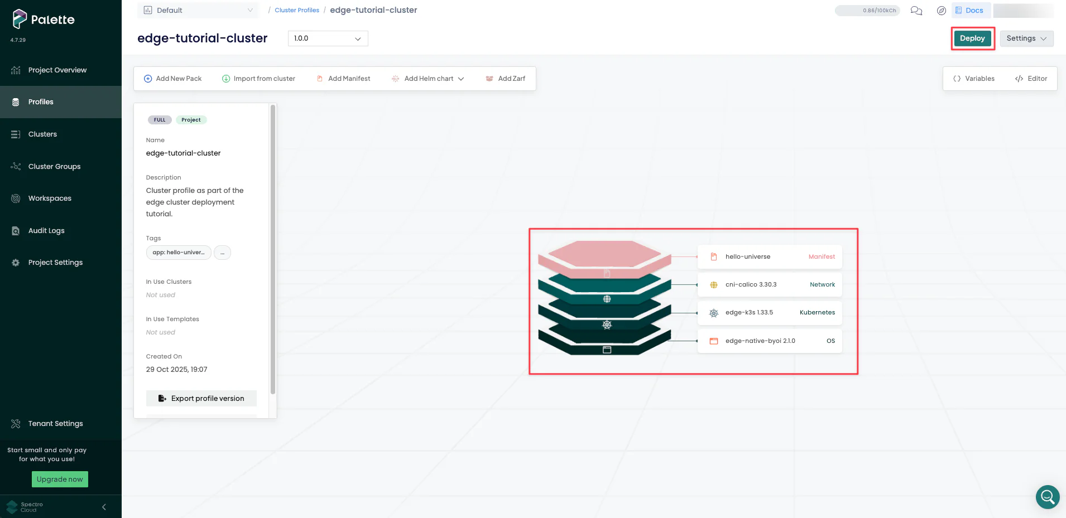Select the Profiles icon in the sidebar
Viewport: 1066px width, 518px height.
tap(15, 101)
